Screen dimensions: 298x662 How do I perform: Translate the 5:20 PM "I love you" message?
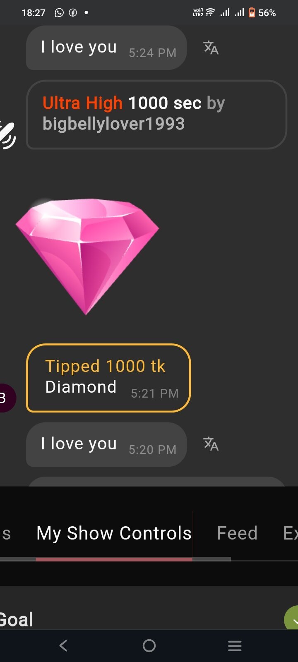pos(211,444)
